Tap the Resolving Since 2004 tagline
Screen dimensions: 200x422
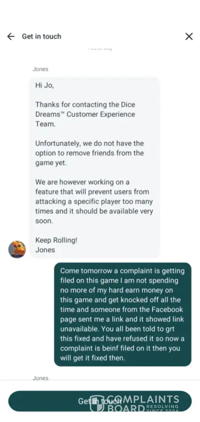coord(162,408)
